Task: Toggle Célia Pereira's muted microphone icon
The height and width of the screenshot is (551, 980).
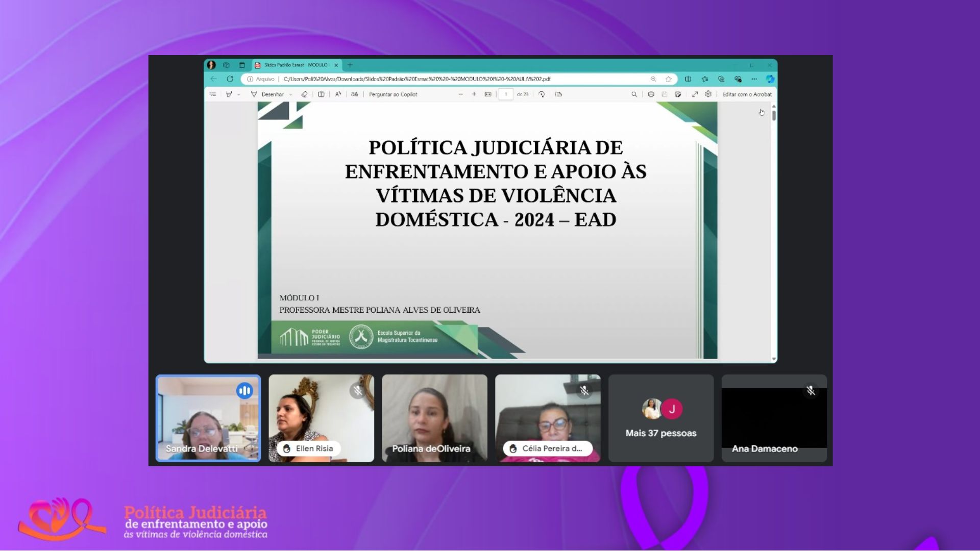Action: (584, 391)
